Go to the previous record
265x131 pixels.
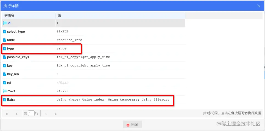[x=16, y=114]
